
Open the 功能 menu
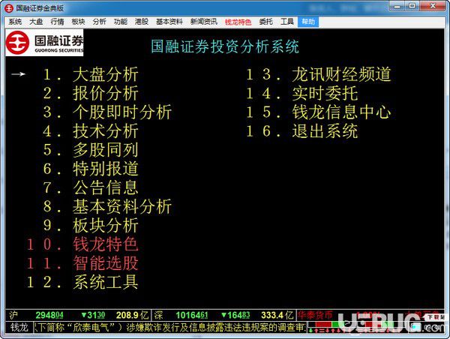pos(121,22)
